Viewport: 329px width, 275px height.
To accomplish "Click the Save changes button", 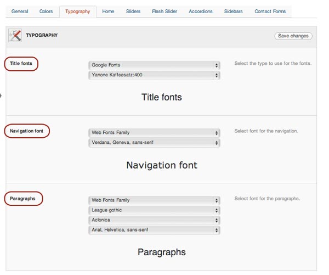I will (x=293, y=36).
